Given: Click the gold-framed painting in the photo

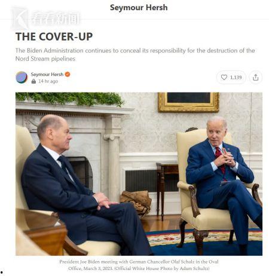Looking at the screenshot, I should (x=188, y=102).
